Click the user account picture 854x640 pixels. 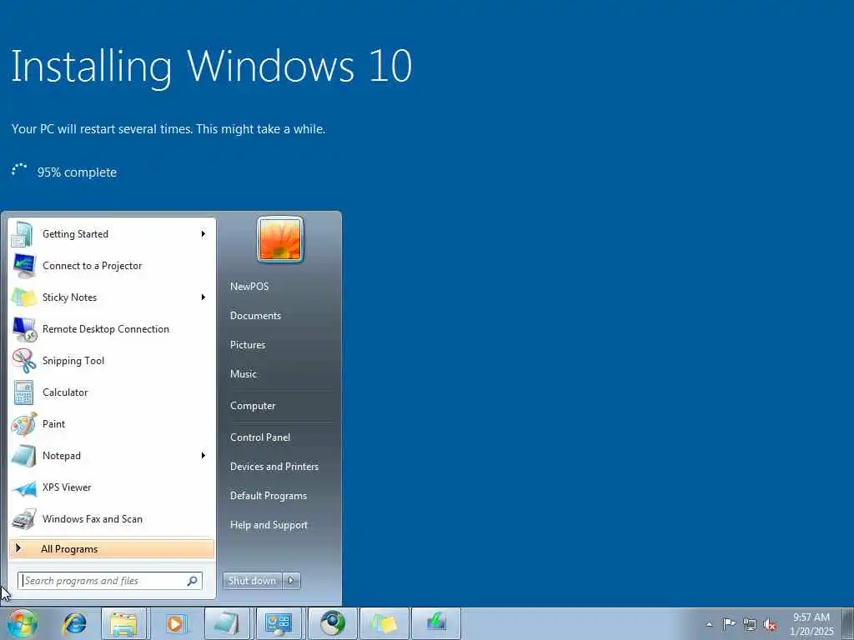pos(280,239)
